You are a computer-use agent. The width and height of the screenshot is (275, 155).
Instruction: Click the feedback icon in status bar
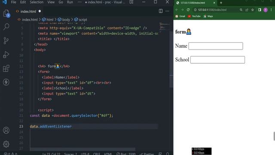click(x=160, y=154)
